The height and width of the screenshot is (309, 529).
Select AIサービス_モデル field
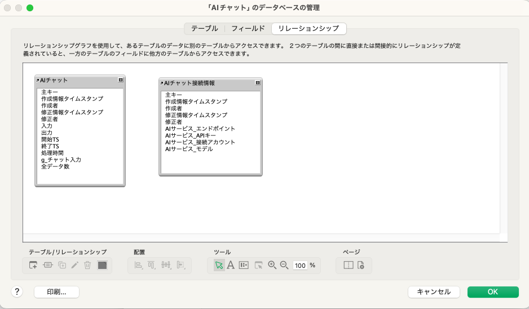coord(189,149)
